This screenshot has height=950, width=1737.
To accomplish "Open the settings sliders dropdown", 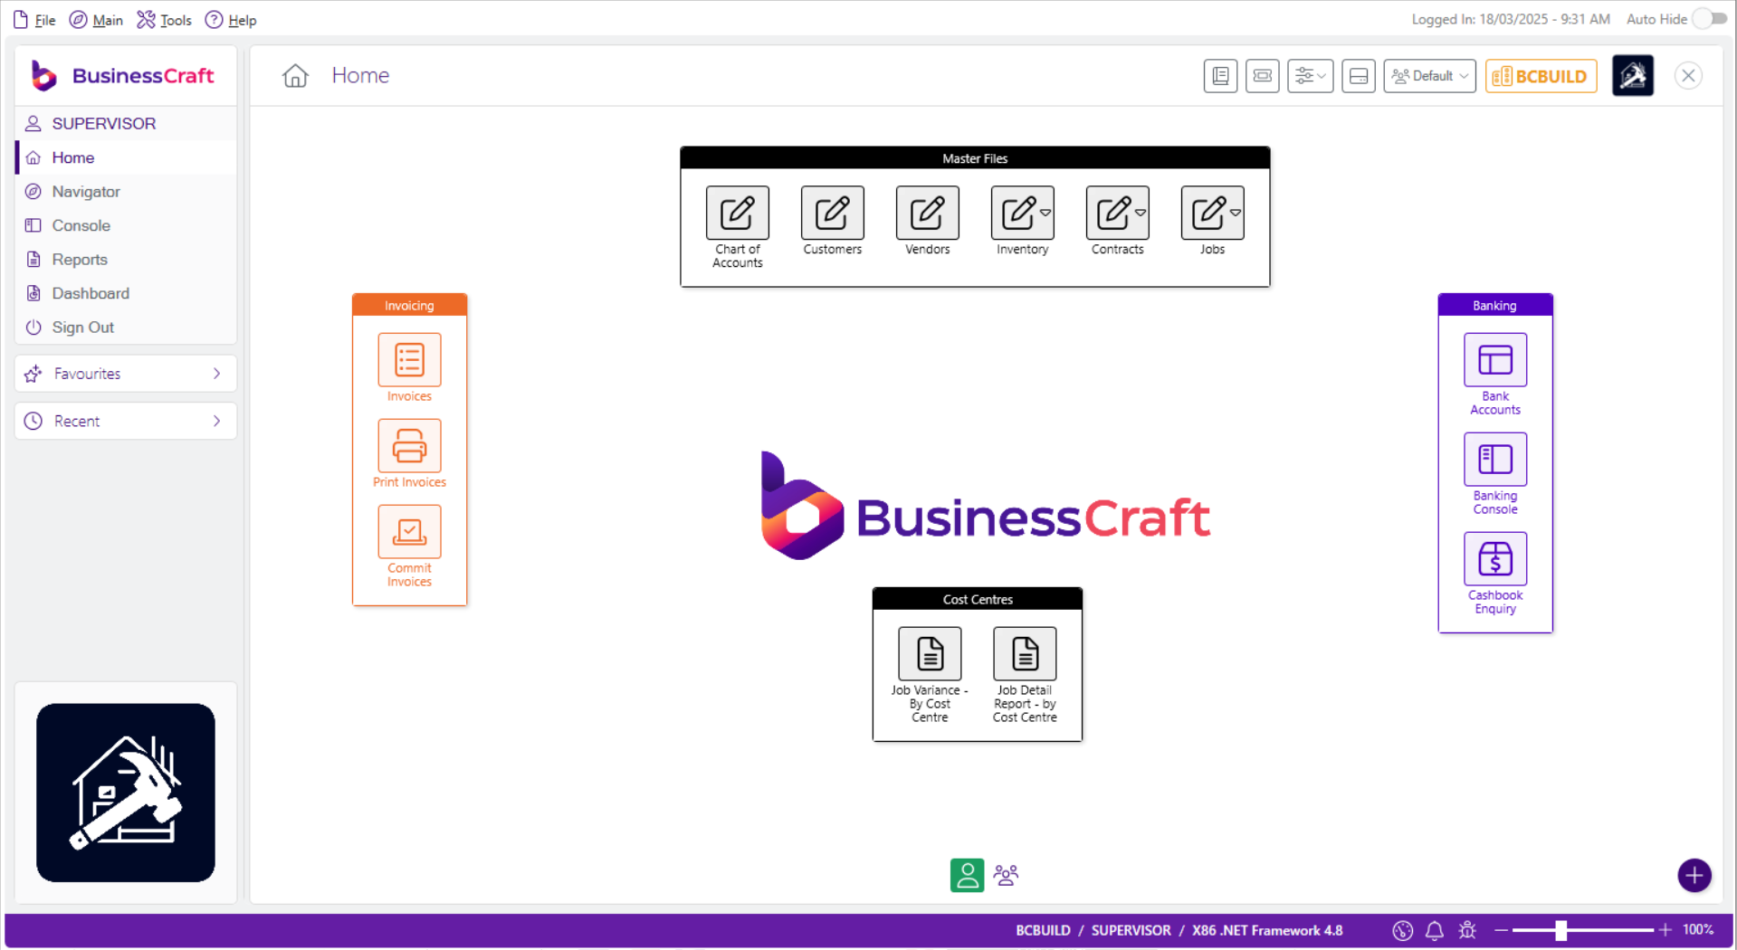I will click(1310, 76).
